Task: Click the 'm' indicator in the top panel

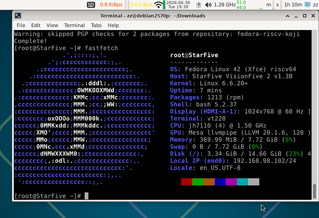Action: 269,5
